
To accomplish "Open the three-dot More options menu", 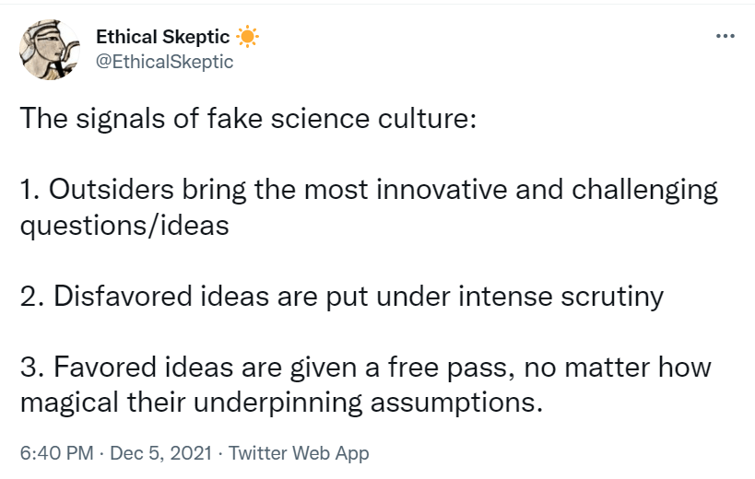I will (x=726, y=36).
